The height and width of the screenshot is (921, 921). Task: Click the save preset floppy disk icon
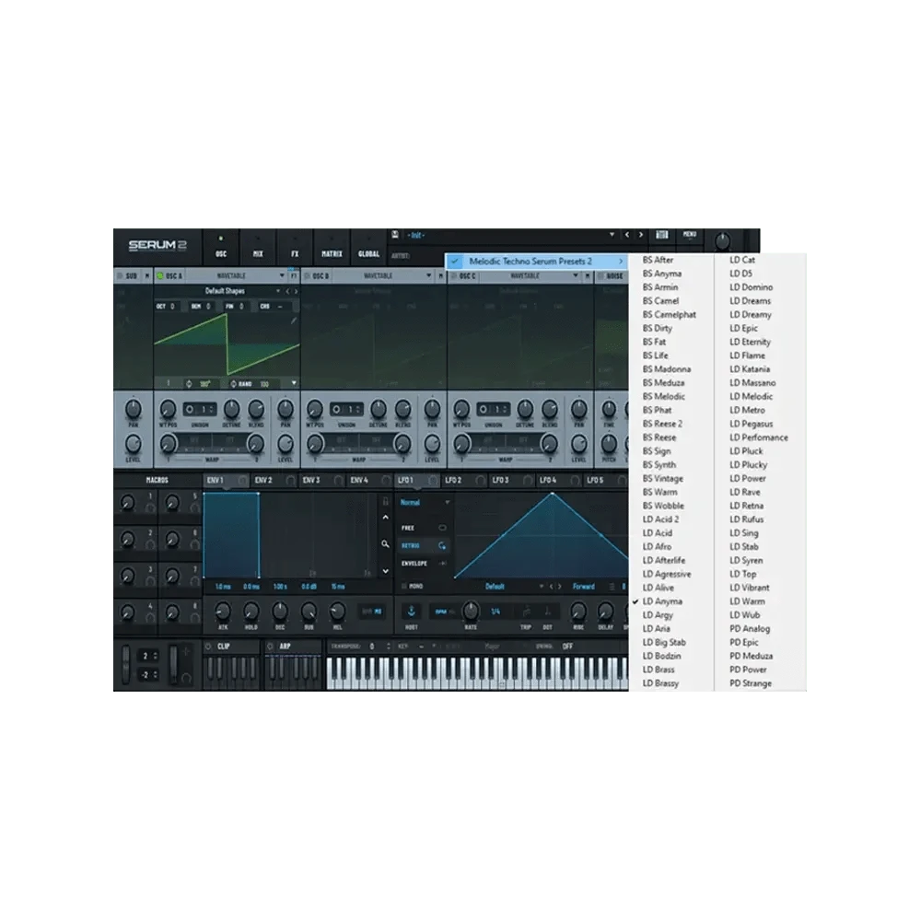[395, 235]
